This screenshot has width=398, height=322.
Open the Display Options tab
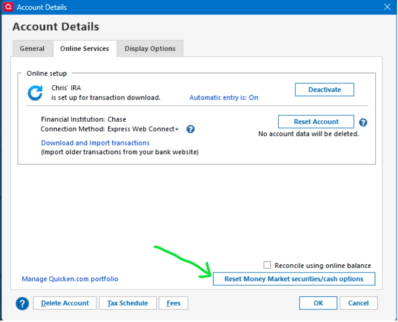[150, 48]
